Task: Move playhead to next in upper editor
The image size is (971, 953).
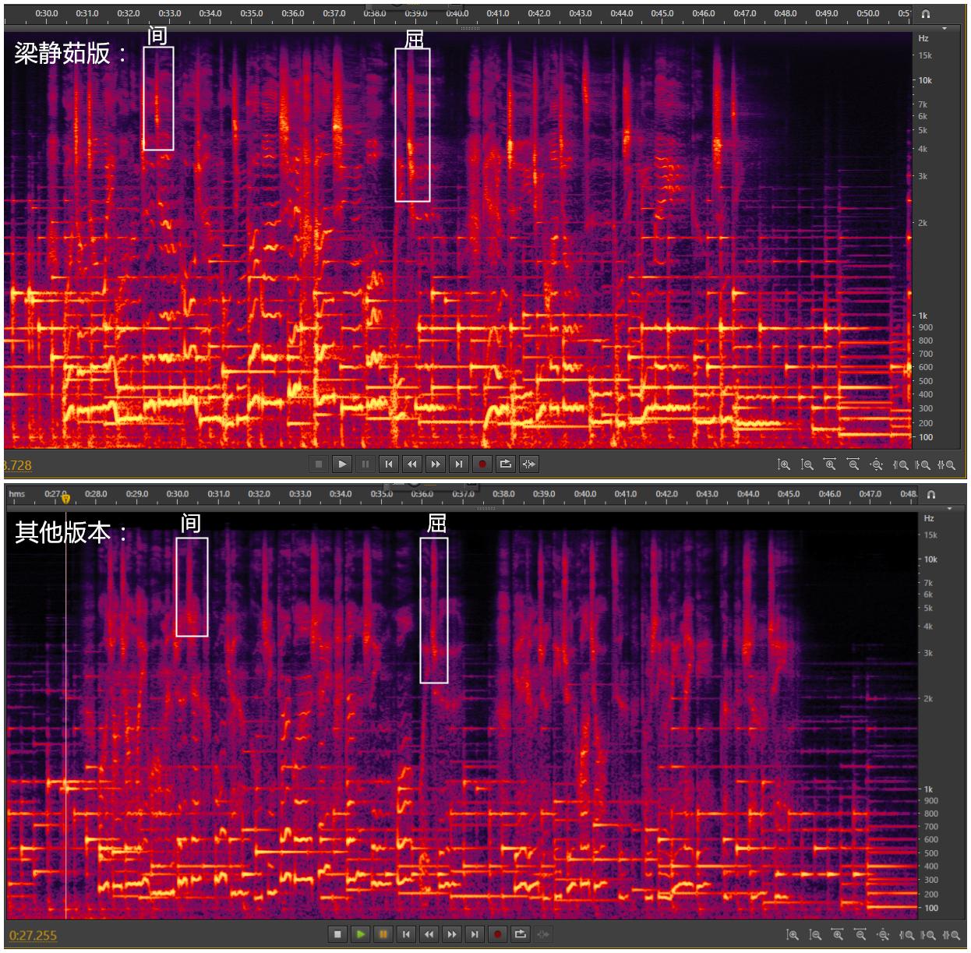Action: 459,464
